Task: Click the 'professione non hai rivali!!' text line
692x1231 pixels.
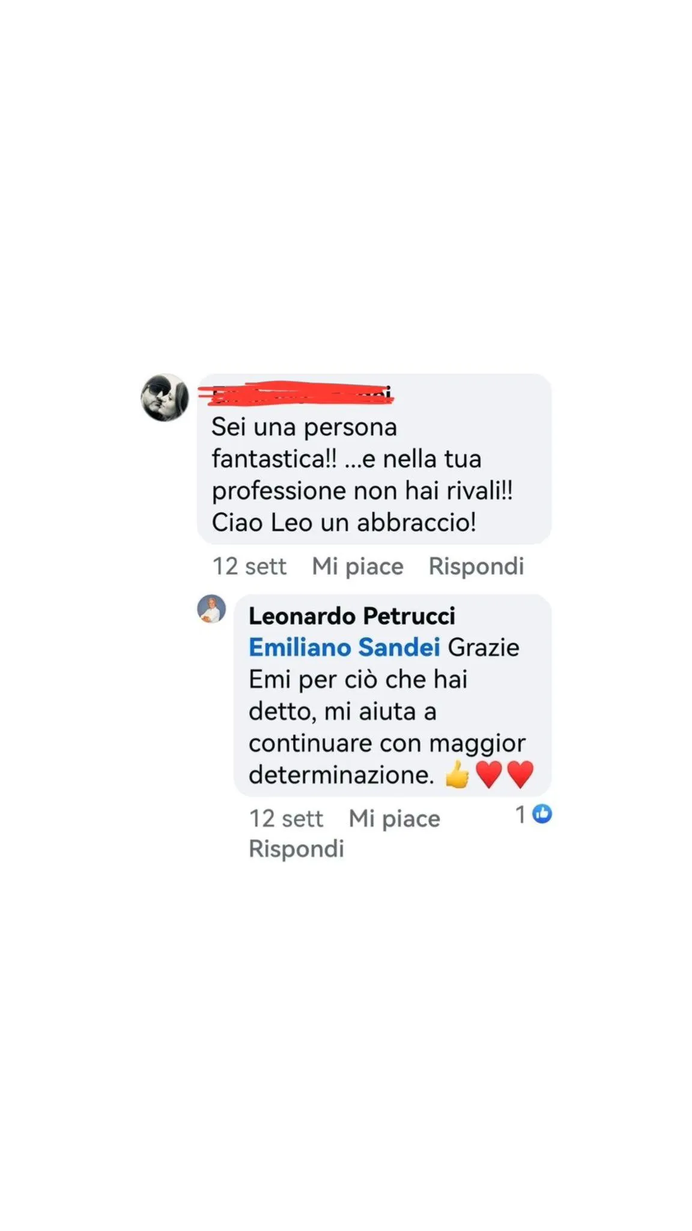Action: point(363,491)
